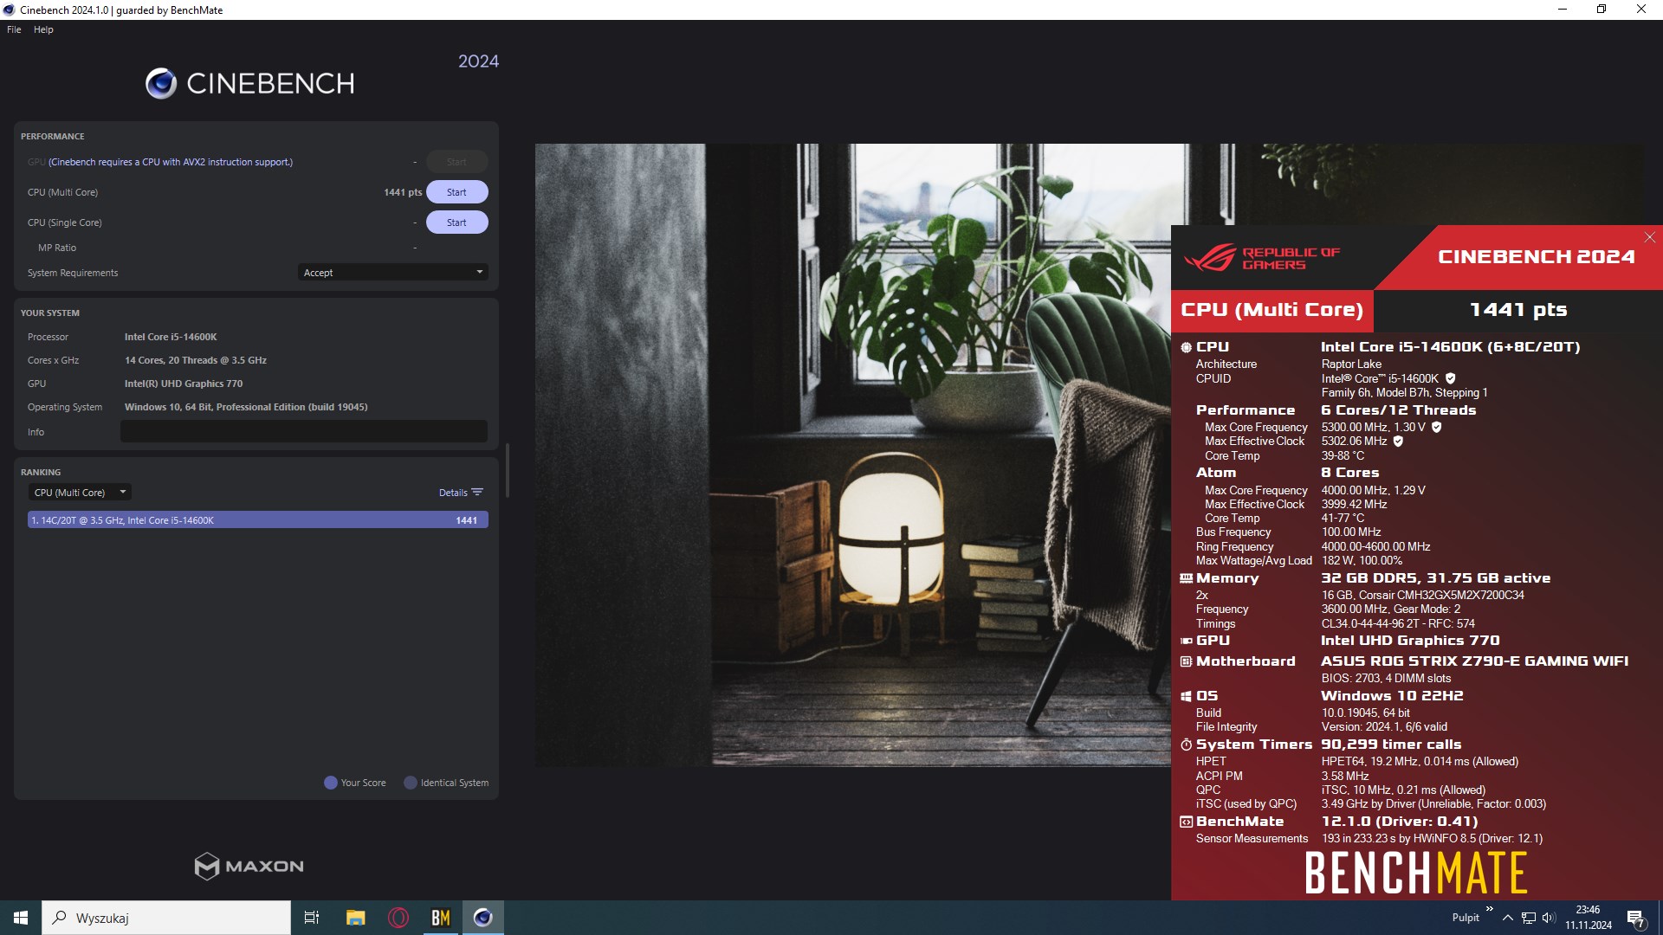Click the Wyszukaj taskbar search box
Image resolution: width=1663 pixels, height=935 pixels.
[166, 918]
